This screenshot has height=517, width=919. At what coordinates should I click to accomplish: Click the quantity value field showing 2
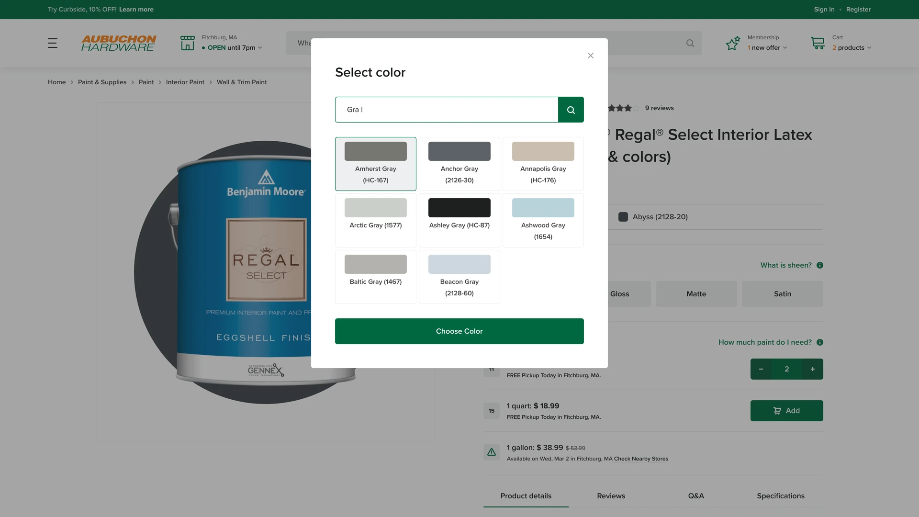(787, 369)
